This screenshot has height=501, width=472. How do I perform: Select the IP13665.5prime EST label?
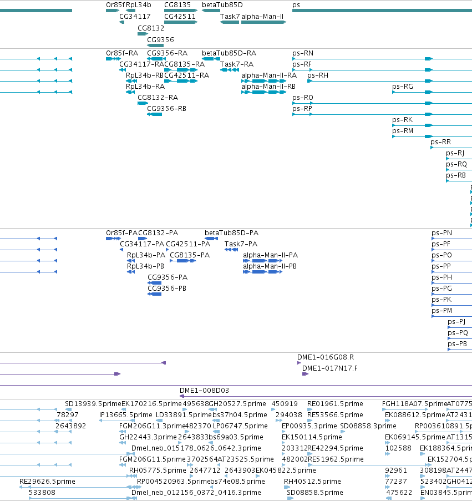(x=126, y=415)
